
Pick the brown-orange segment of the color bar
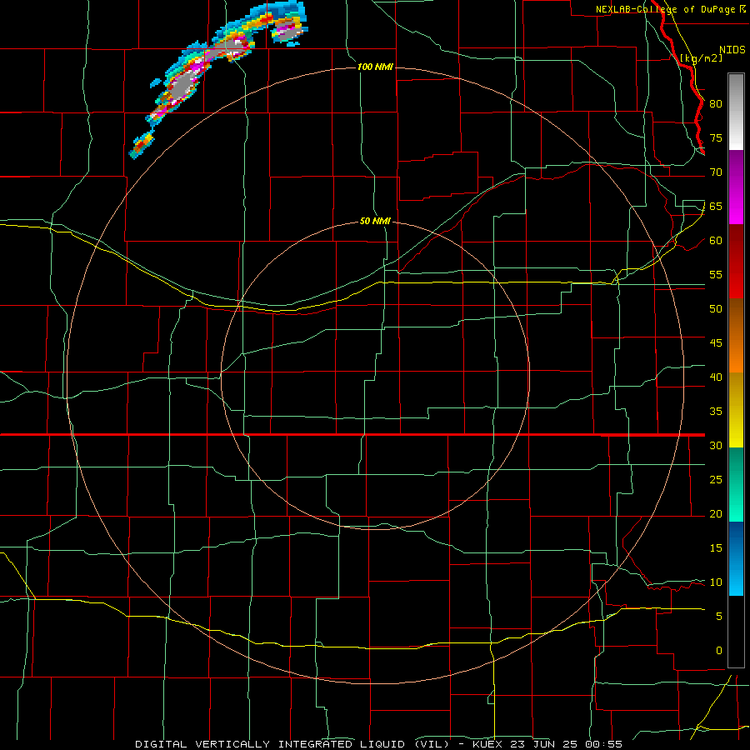tap(736, 336)
